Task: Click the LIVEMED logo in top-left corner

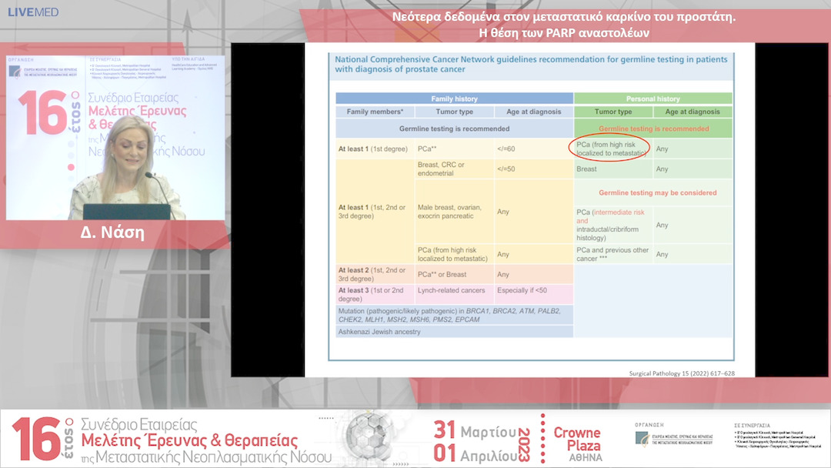Action: pyautogui.click(x=32, y=12)
